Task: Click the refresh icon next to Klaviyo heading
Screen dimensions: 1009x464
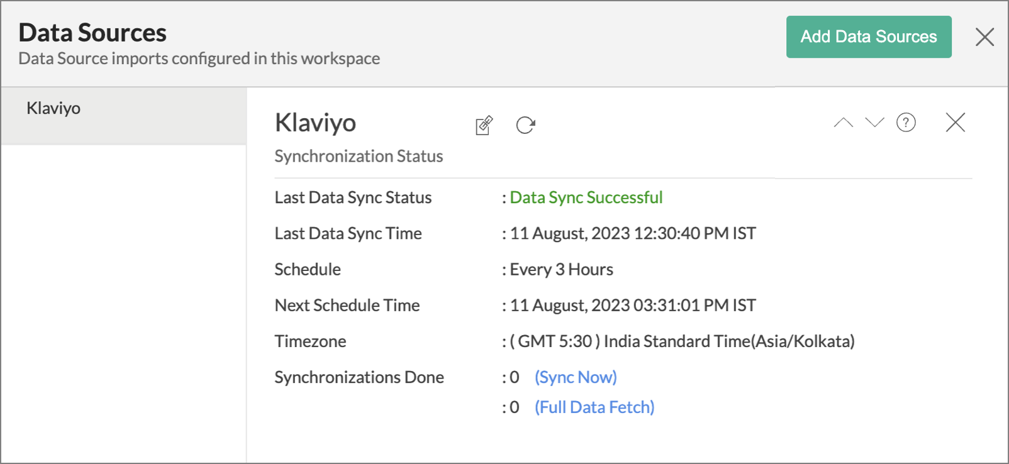Action: tap(525, 125)
